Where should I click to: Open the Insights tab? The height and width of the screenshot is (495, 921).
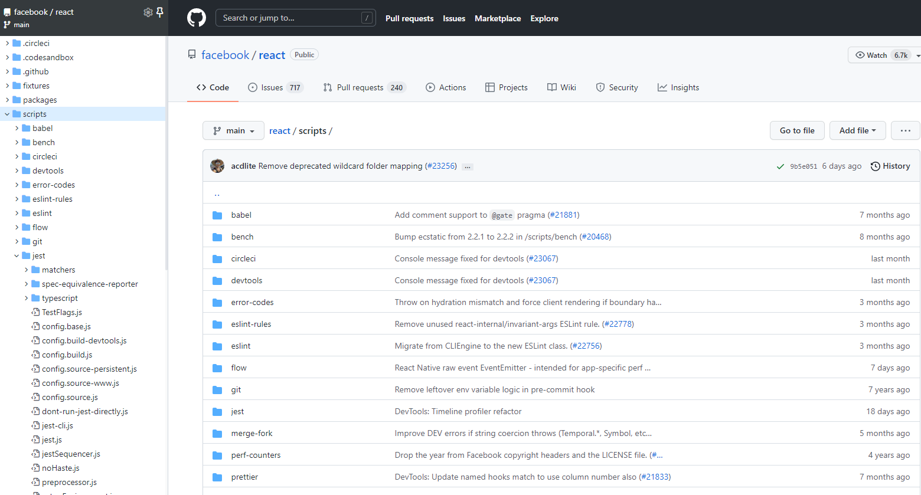(678, 87)
